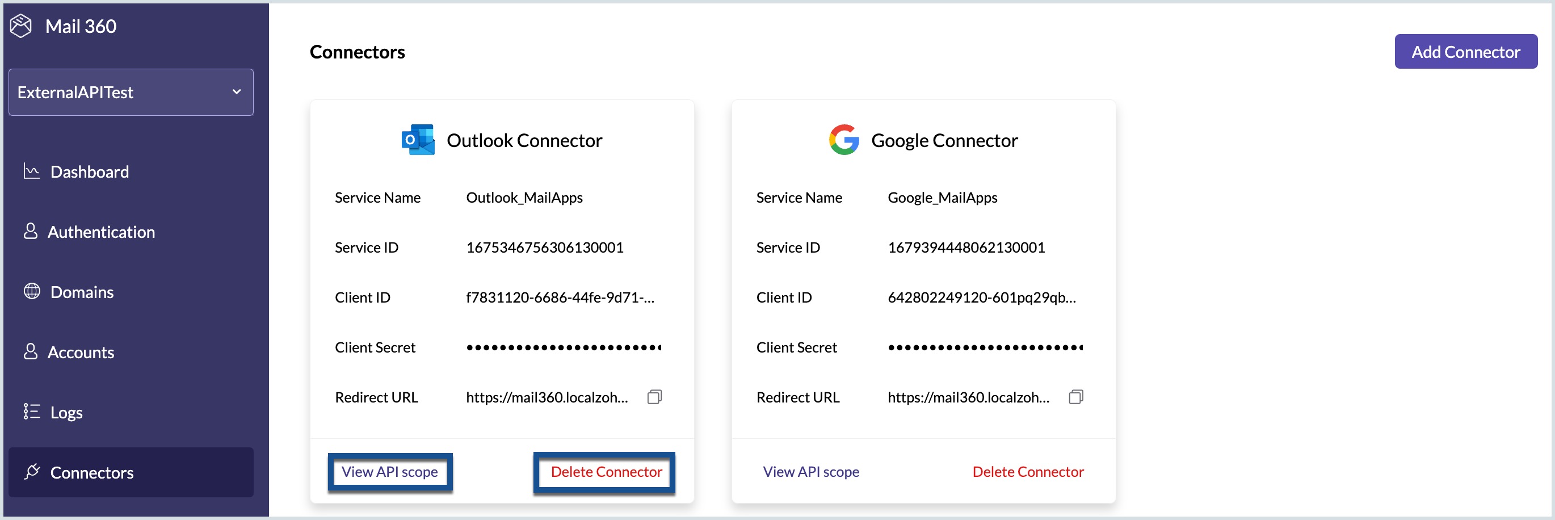Click the Authentication person icon

point(30,231)
